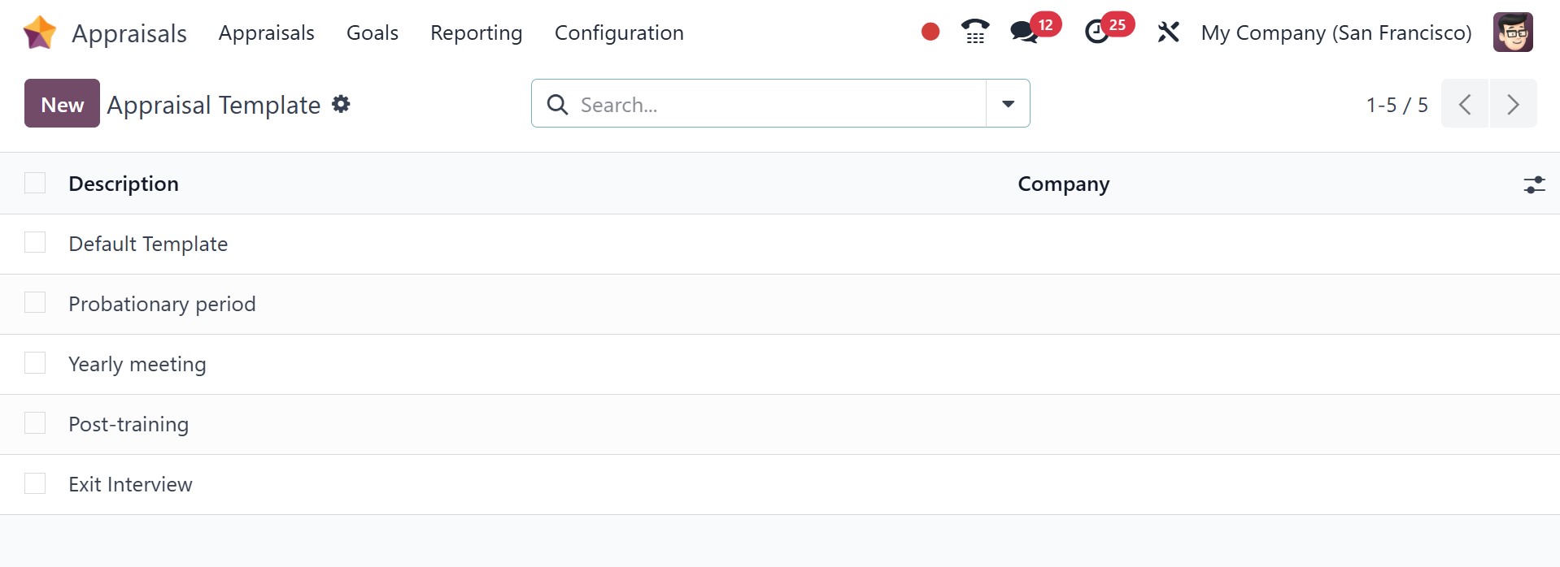Focus the Search input field
The width and height of the screenshot is (1560, 567).
tap(773, 104)
